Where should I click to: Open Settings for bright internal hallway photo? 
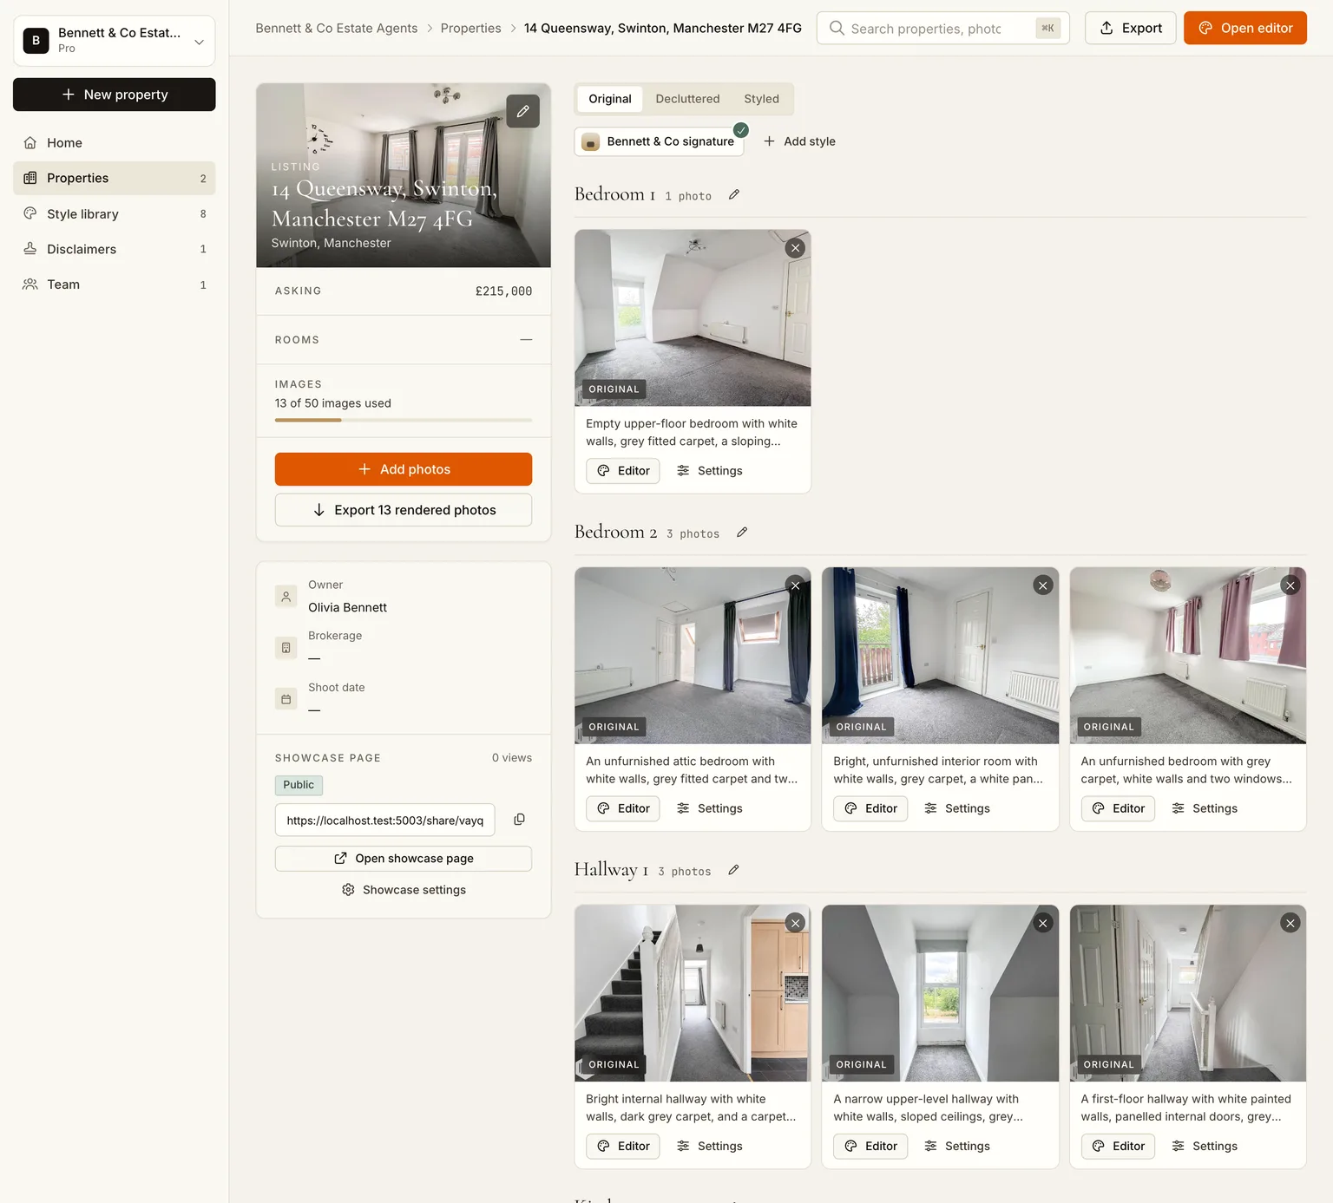point(710,1146)
